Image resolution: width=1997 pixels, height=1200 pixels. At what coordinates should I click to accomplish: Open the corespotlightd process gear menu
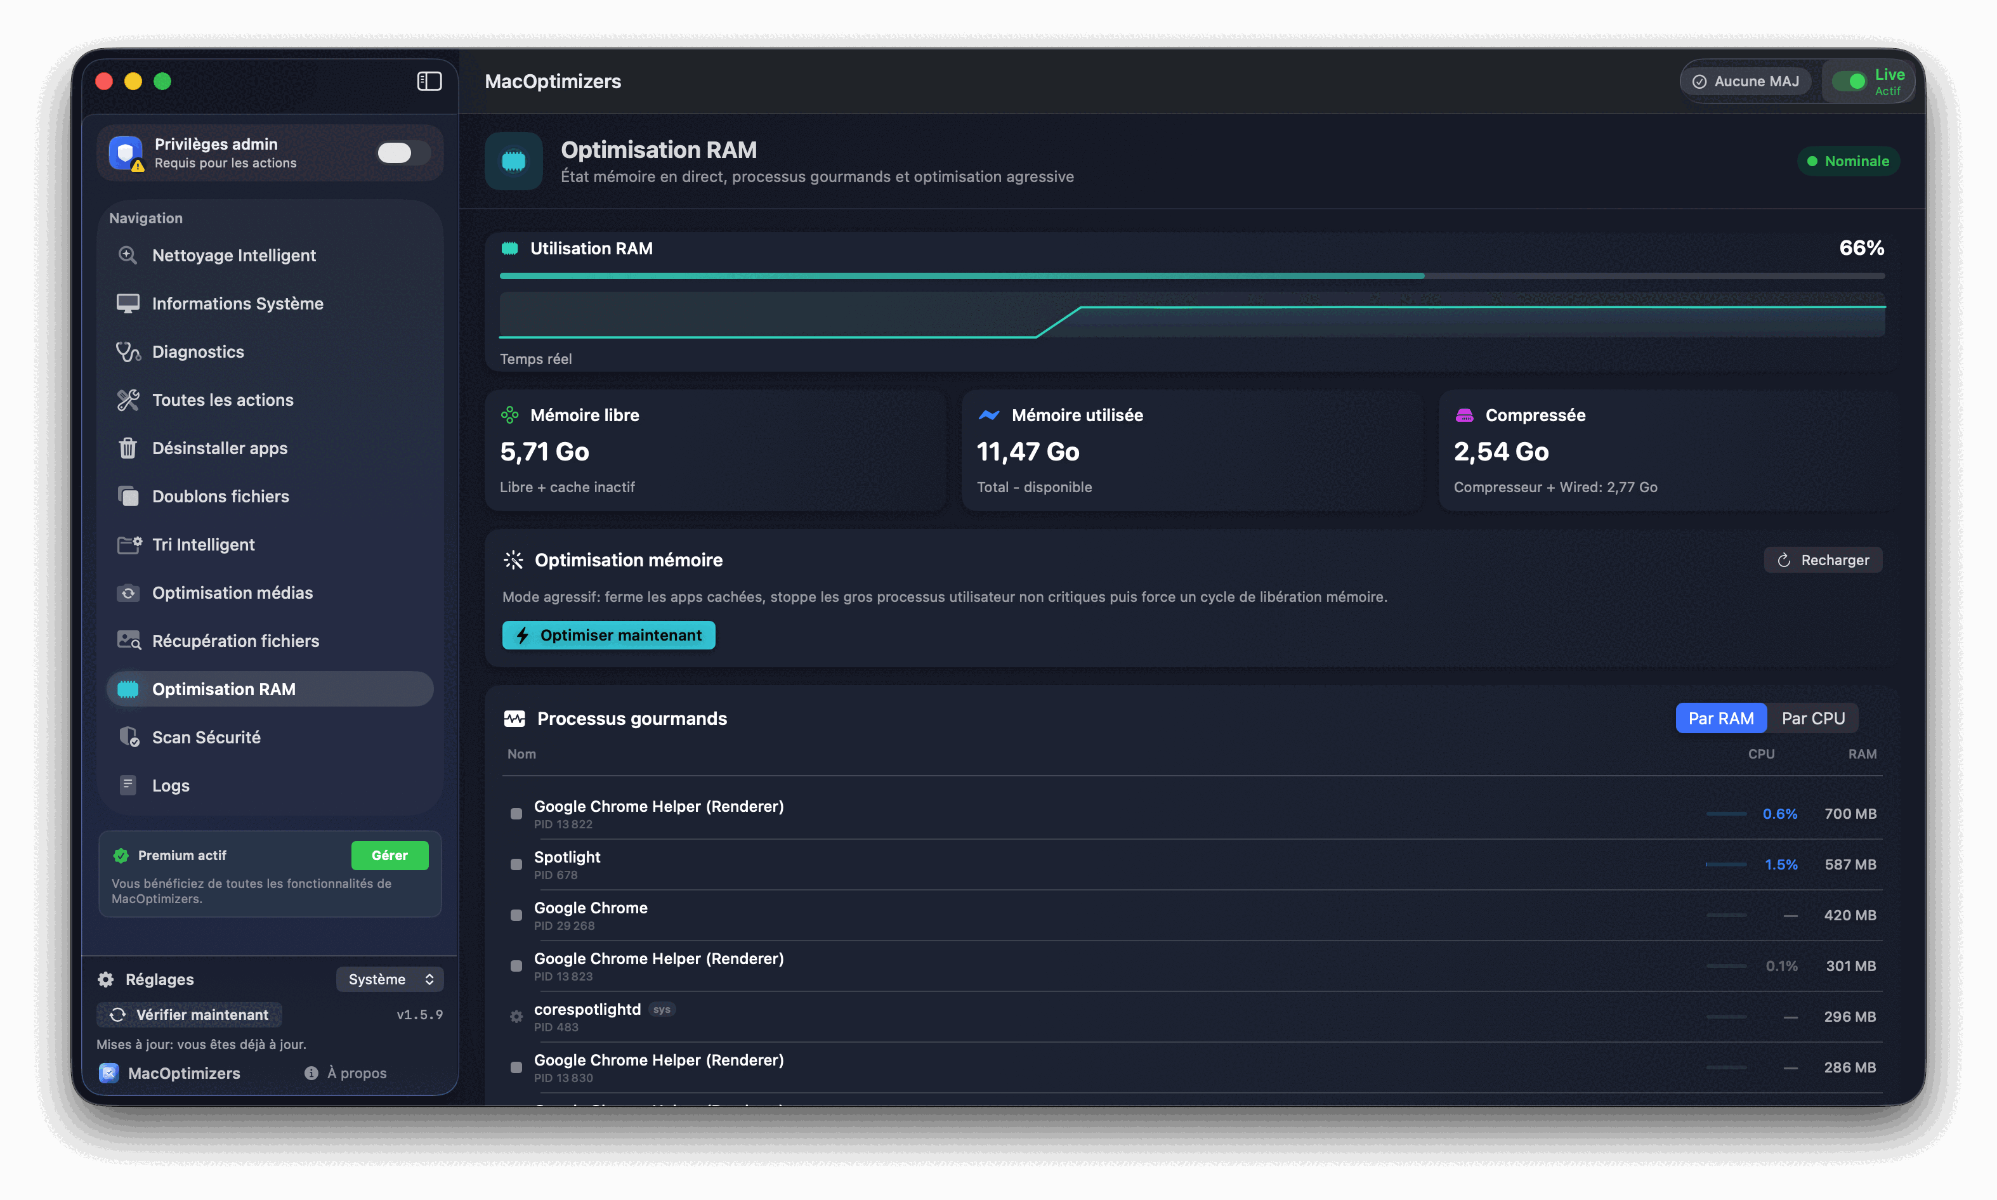coord(517,1015)
